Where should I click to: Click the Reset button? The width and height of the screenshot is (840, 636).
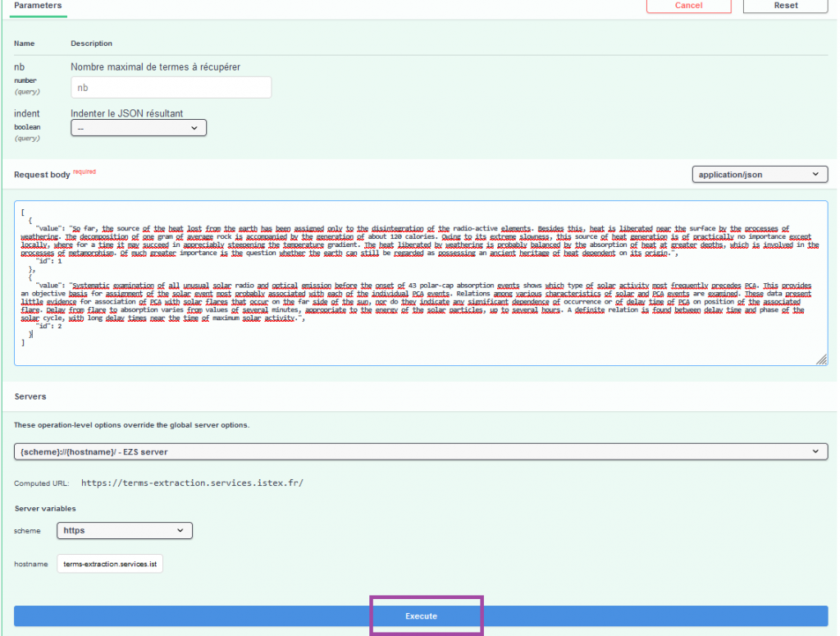click(785, 6)
